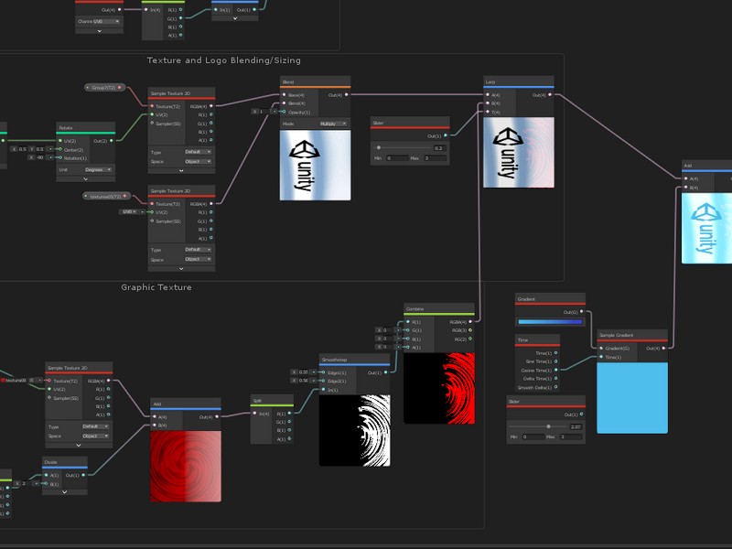The height and width of the screenshot is (549, 732).
Task: Collapse the Sample Texture 2D node preview chevron
Action: pyautogui.click(x=180, y=171)
